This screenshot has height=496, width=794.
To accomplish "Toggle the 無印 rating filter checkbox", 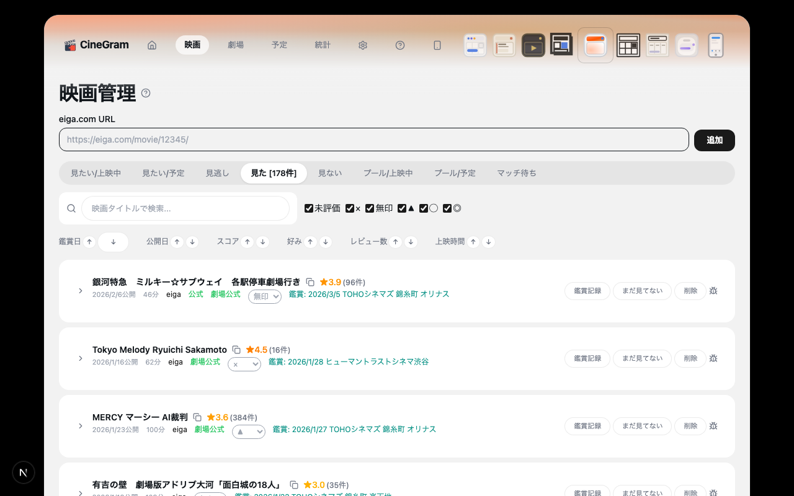I will click(x=370, y=208).
